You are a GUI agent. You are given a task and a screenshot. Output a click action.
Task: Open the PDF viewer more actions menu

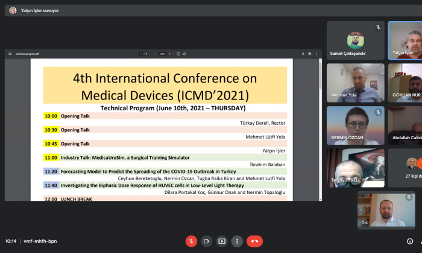(316, 54)
